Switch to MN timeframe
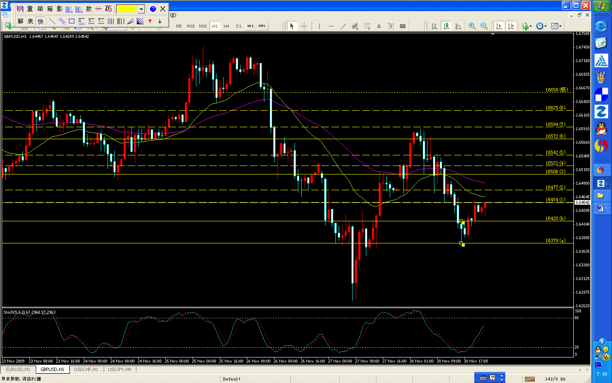Image resolution: width=612 pixels, height=383 pixels. coord(262,26)
